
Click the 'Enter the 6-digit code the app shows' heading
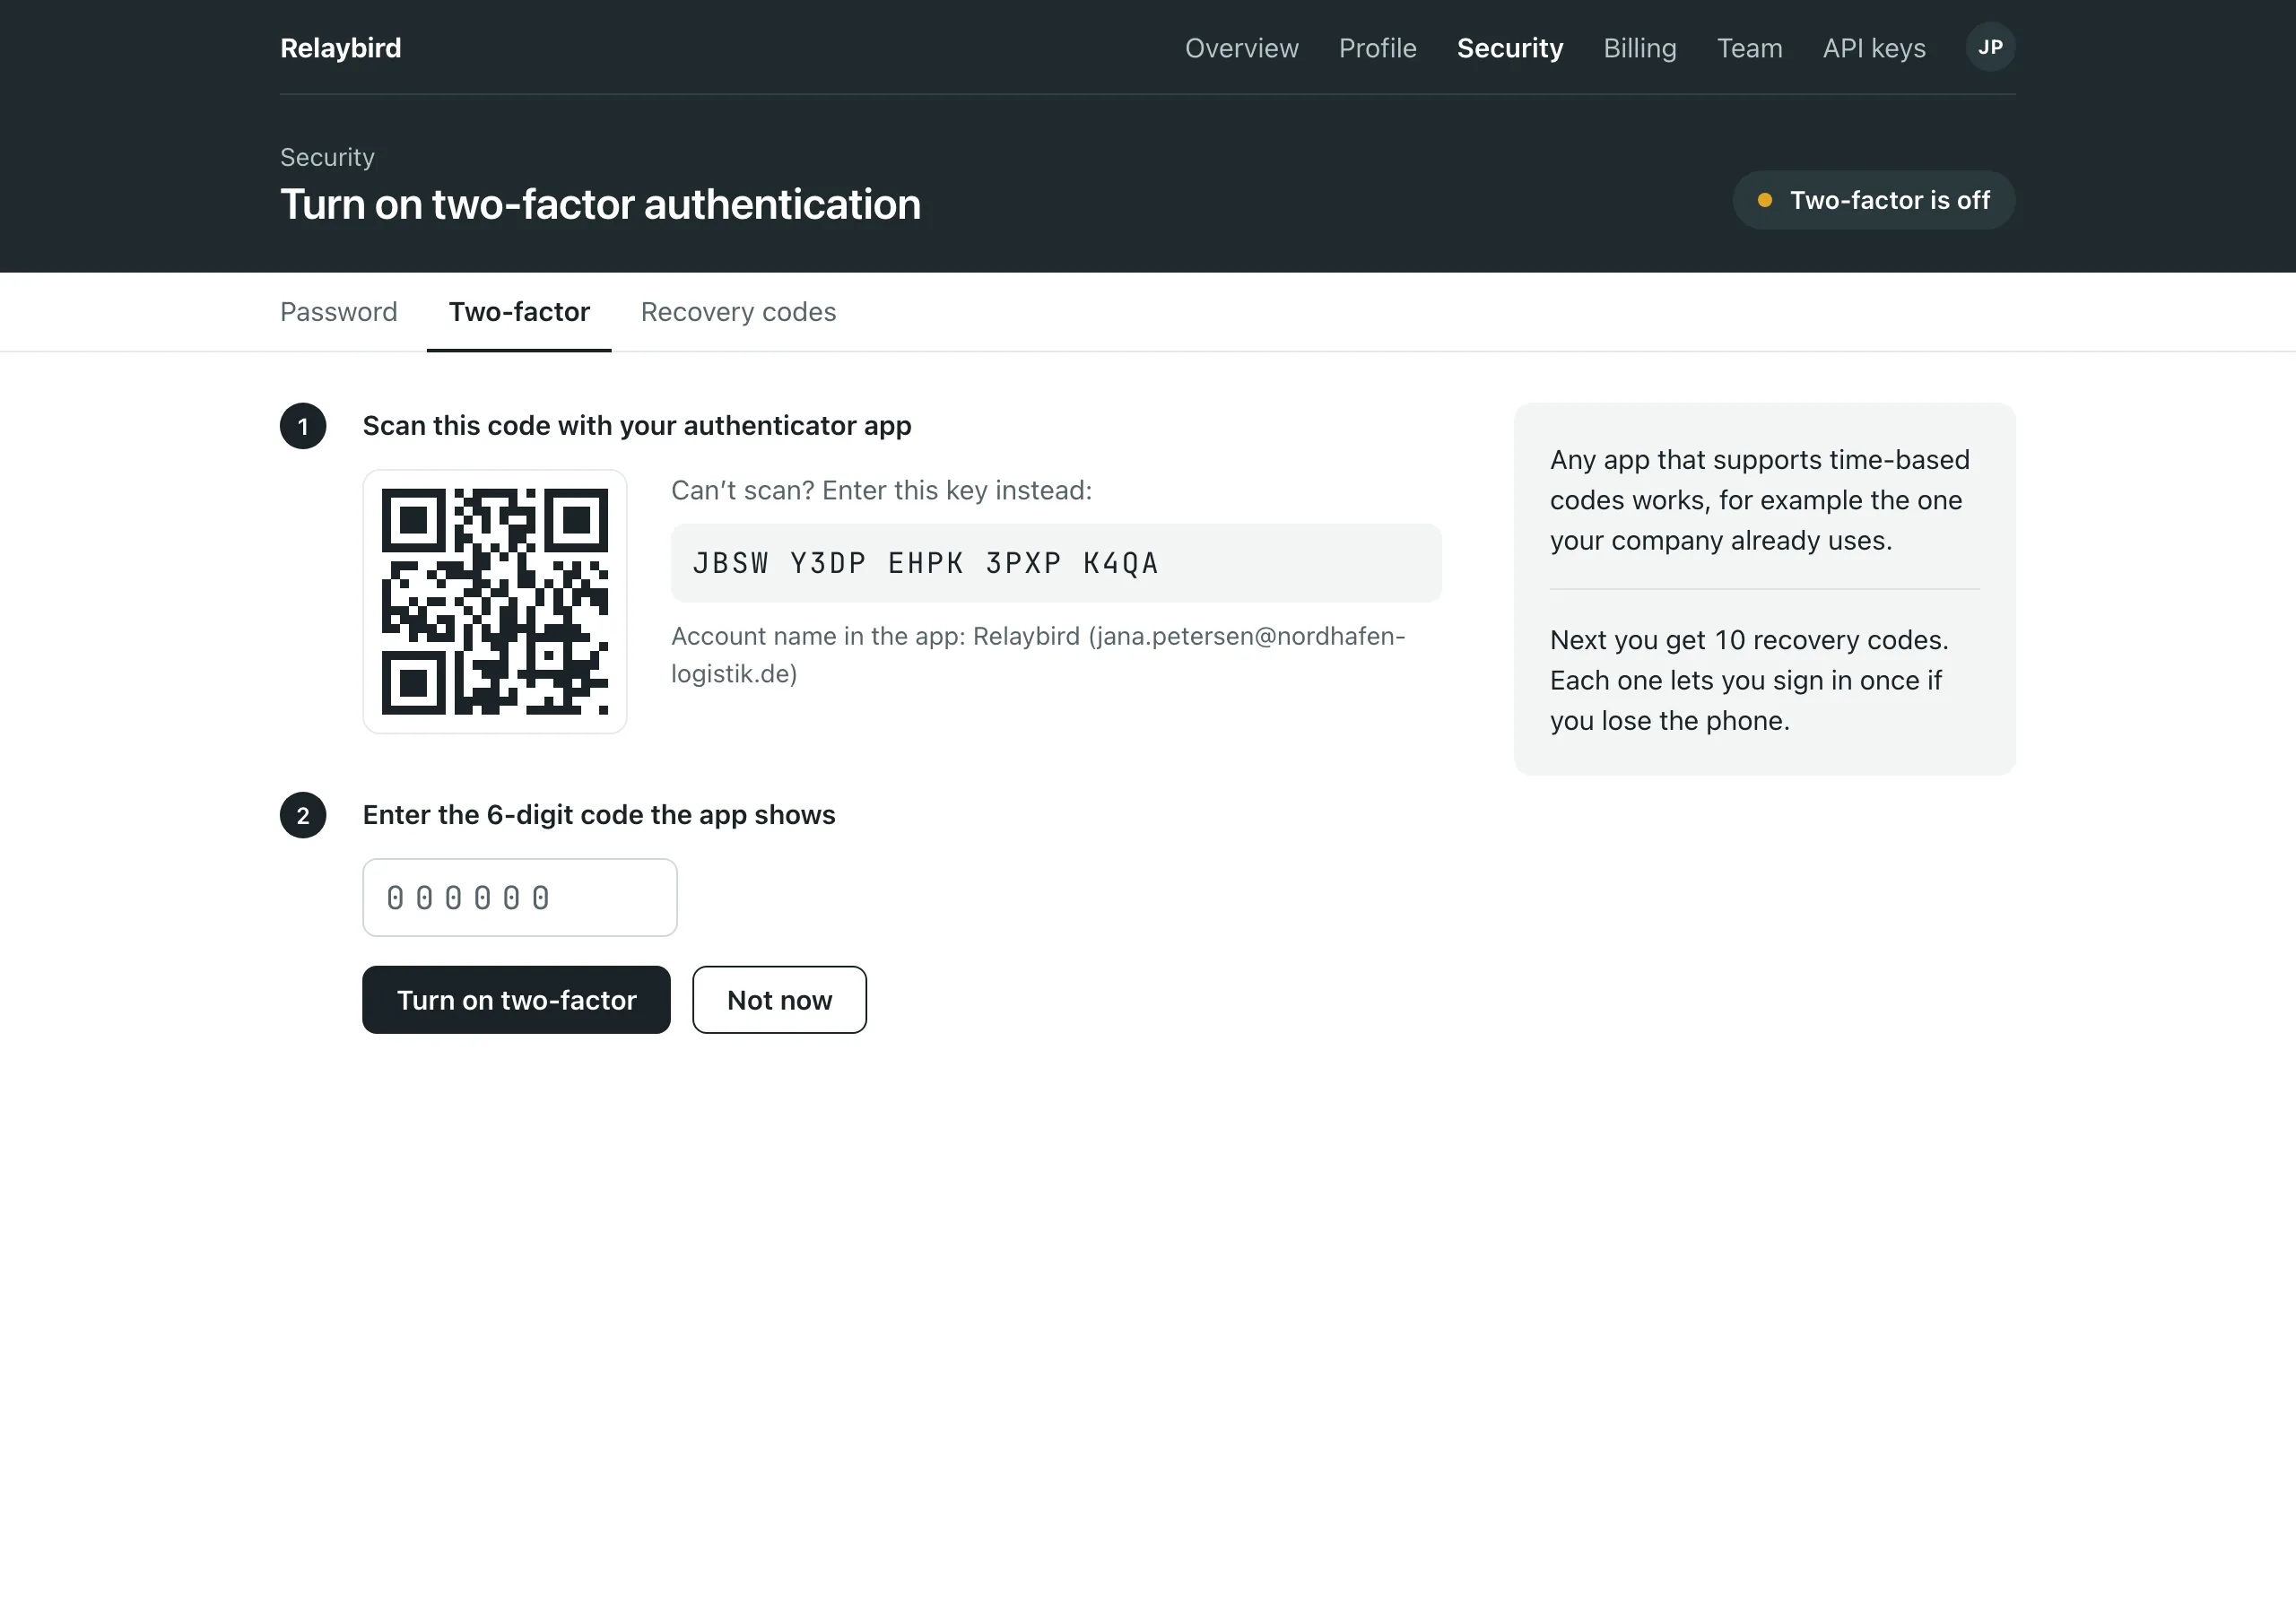pos(599,815)
